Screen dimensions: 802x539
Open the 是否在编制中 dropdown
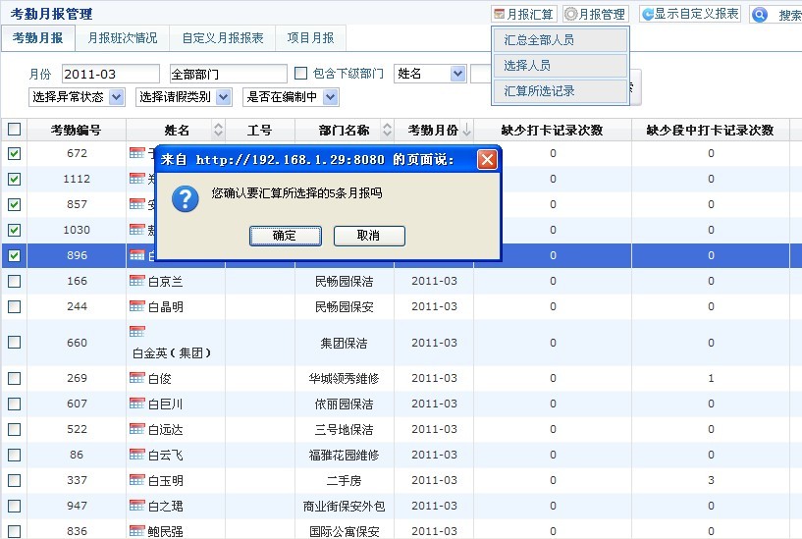(x=291, y=96)
